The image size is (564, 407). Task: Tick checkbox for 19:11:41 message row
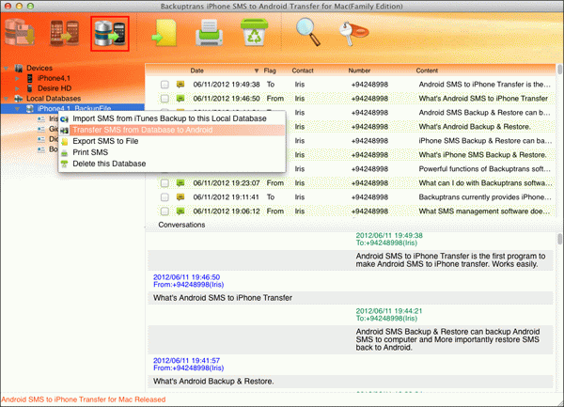click(x=164, y=197)
